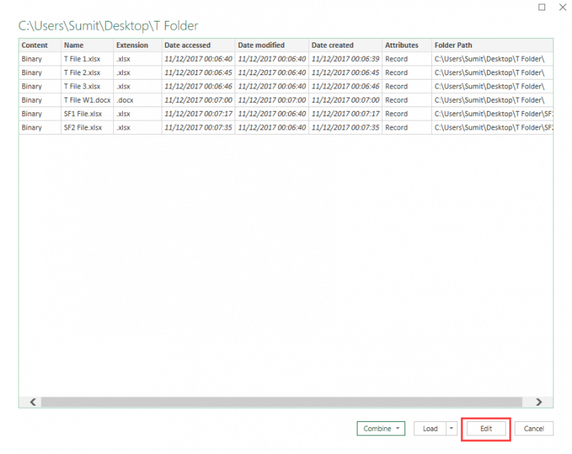Click date accessed 11/12/2017 00:06:46

(x=198, y=86)
